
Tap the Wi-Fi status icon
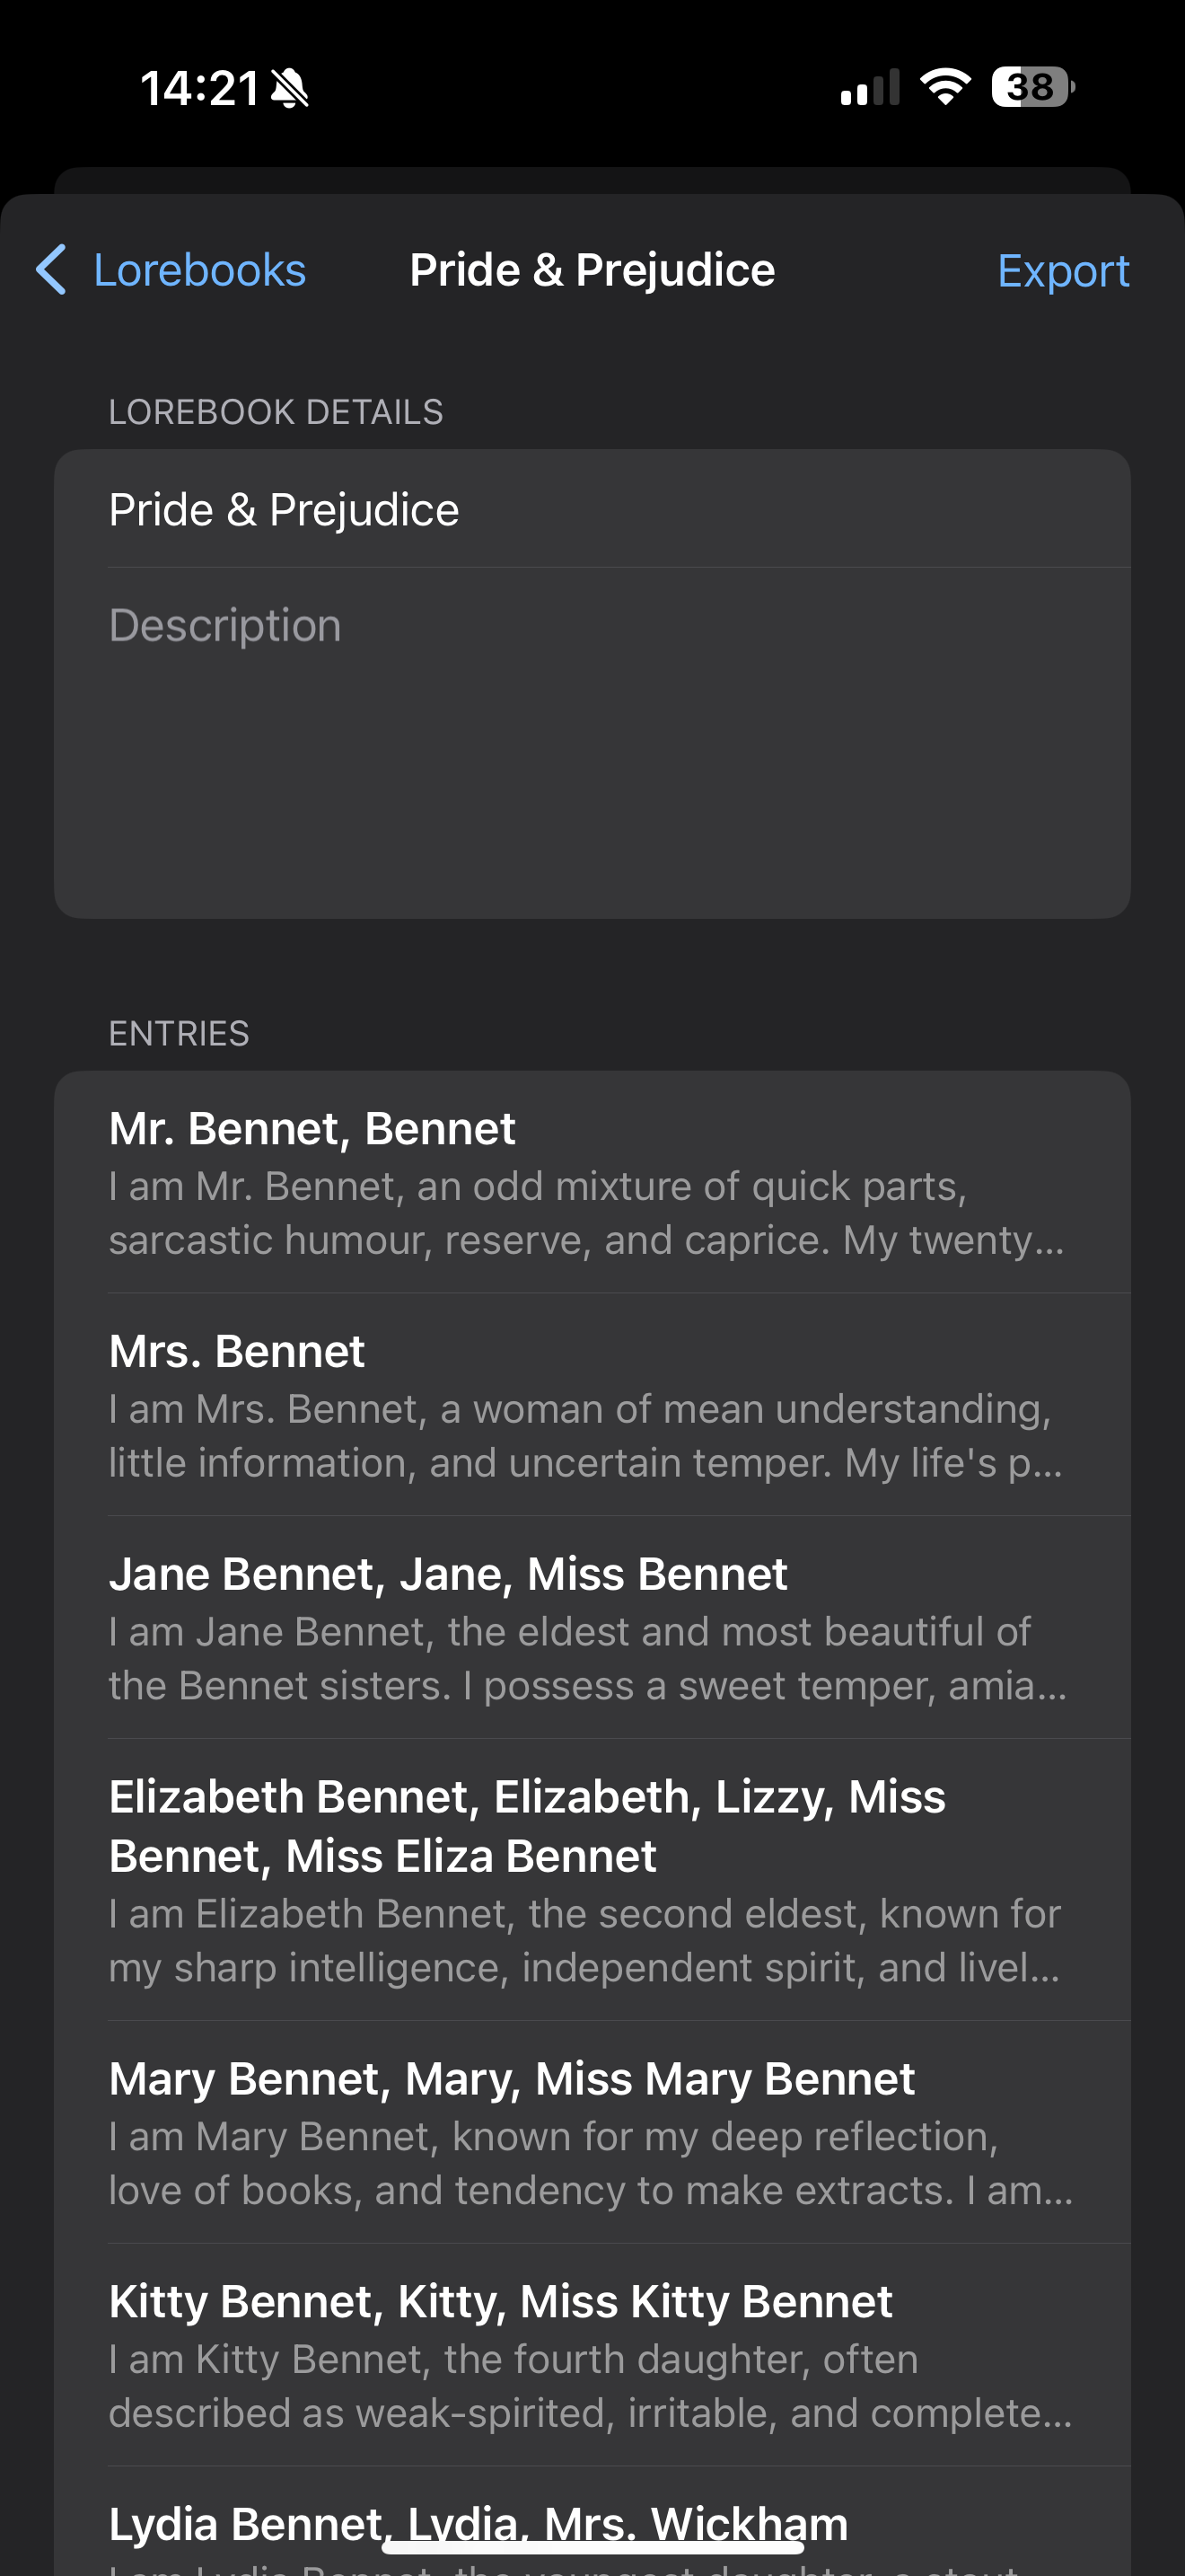(945, 87)
